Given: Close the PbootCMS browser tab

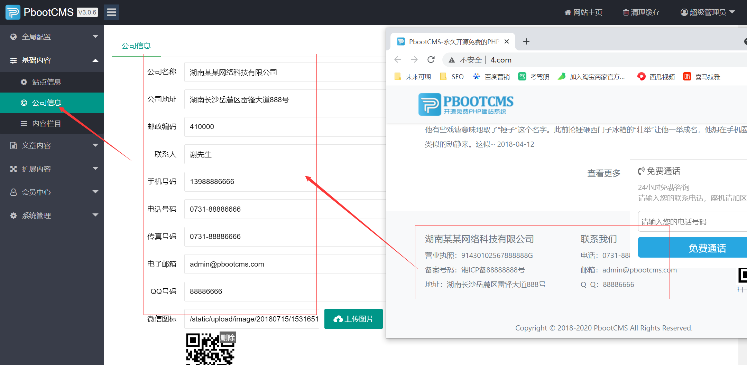Looking at the screenshot, I should click(507, 42).
